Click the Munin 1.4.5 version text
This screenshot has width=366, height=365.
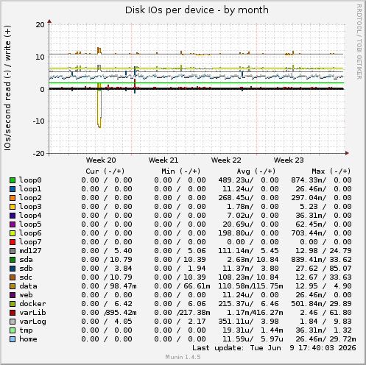[183, 357]
